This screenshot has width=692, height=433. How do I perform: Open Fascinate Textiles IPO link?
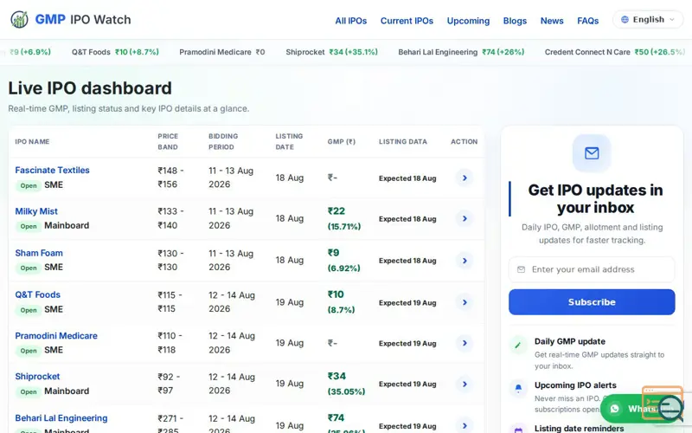[x=52, y=170]
